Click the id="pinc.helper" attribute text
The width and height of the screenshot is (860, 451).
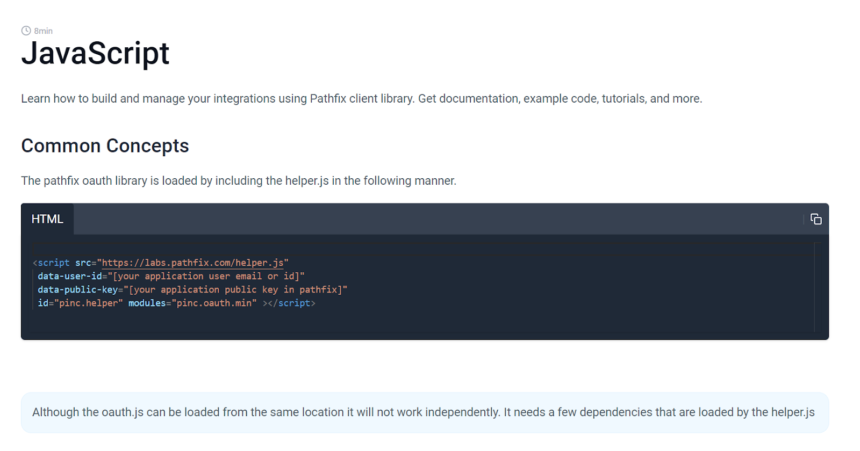click(x=80, y=303)
